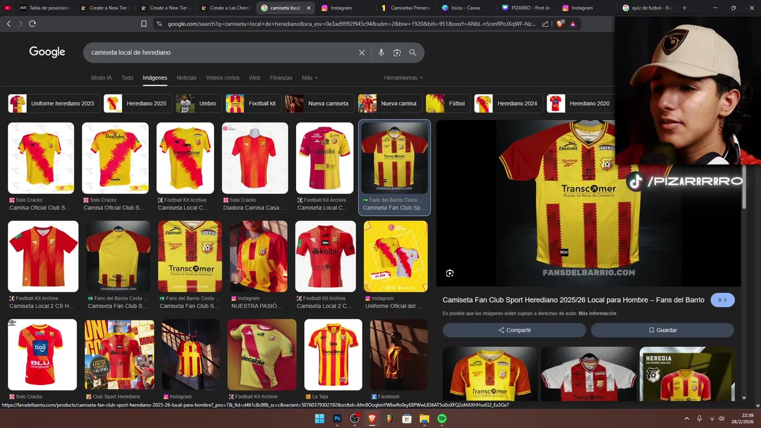Viewport: 761px width, 428px height.
Task: Select the 'Herediano 2025' filter chip
Action: 138,103
